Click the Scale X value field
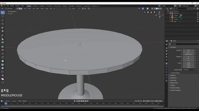 click(x=188, y=63)
